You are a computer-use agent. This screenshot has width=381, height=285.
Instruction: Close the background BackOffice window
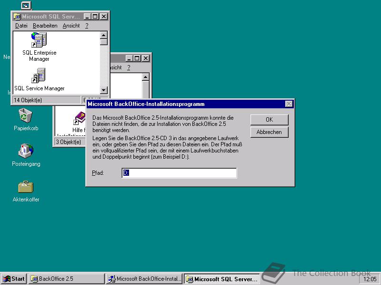pyautogui.click(x=146, y=58)
